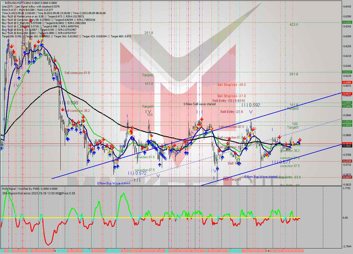Click the 0.5980 price tag
This screenshot has width=353, height=254.
pos(347,106)
